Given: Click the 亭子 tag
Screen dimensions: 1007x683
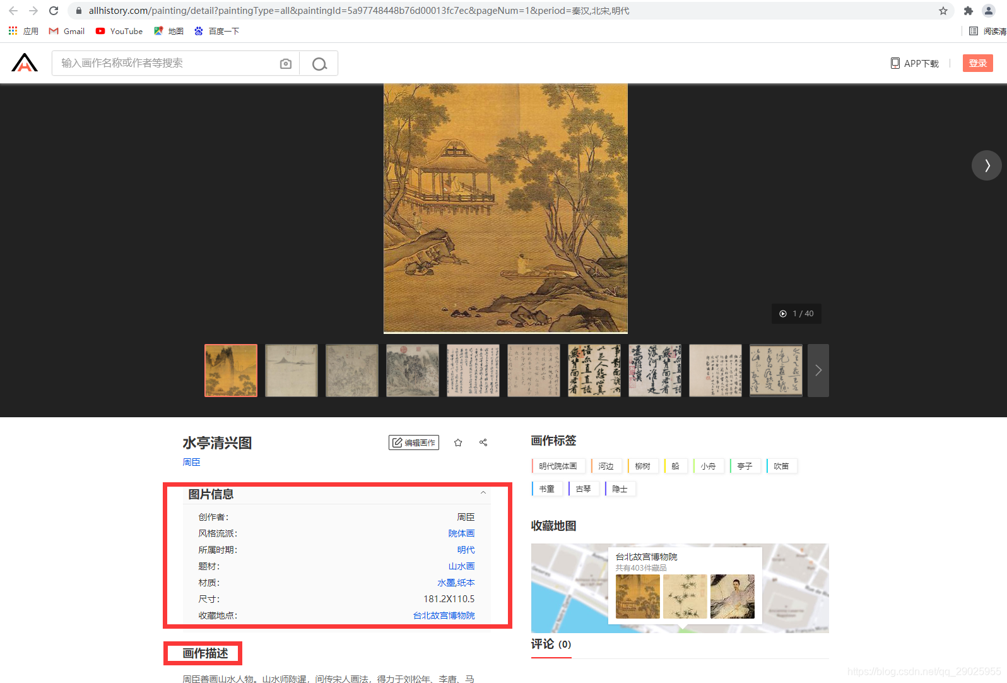Looking at the screenshot, I should (x=745, y=466).
